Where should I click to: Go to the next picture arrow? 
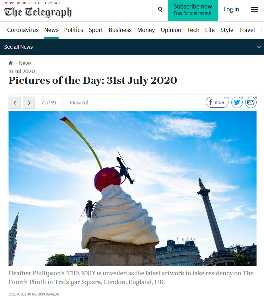click(29, 103)
